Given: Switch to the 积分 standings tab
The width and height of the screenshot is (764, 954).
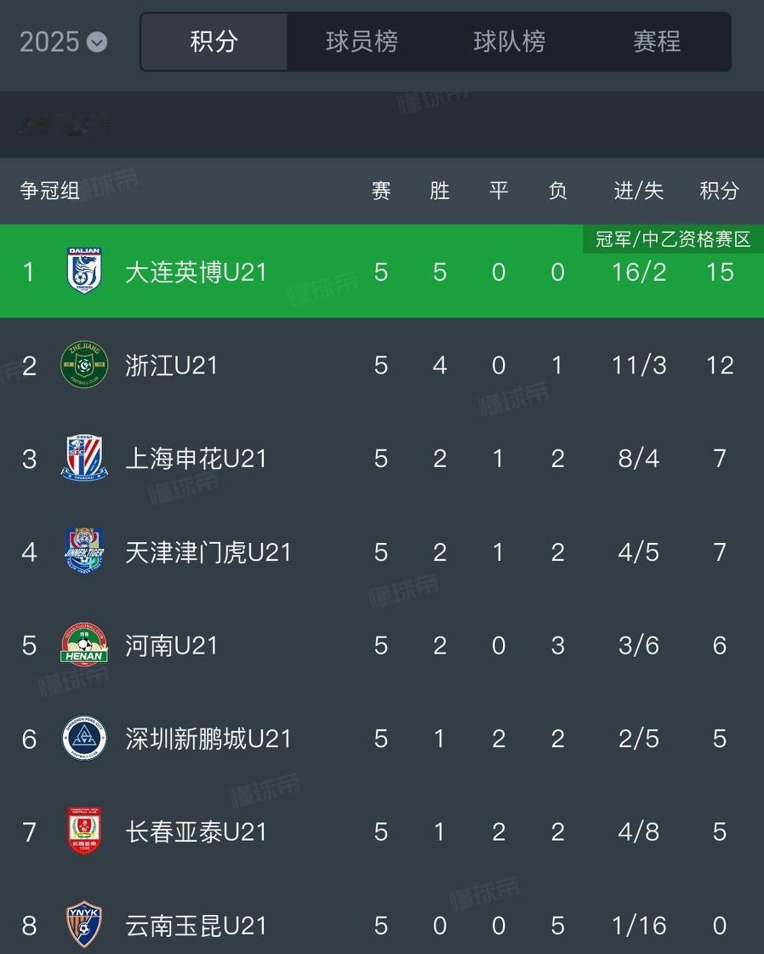Looking at the screenshot, I should pyautogui.click(x=214, y=42).
